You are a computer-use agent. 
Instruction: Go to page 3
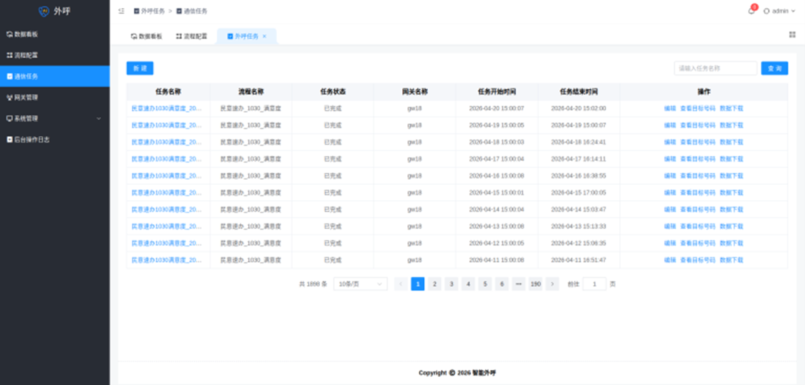click(452, 284)
